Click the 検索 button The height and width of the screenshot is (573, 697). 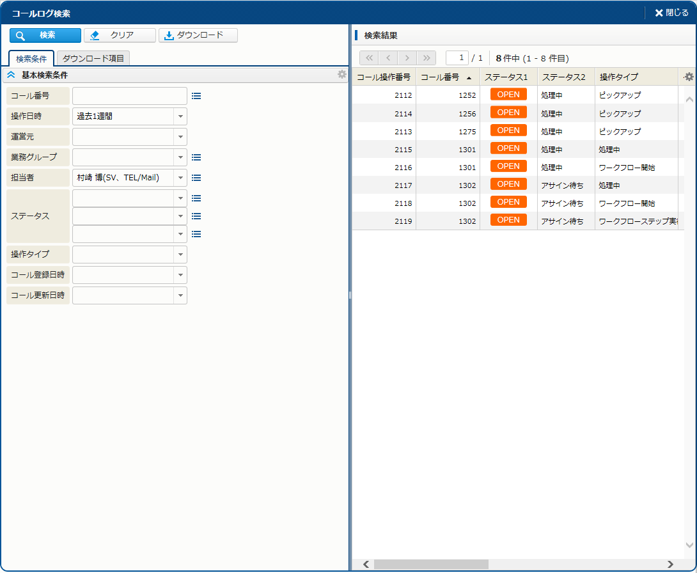45,35
